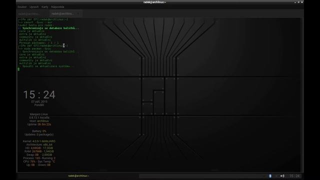Switch to the inactive dimmed terminal tab
Screen dimensions: 320x180
click(x=32, y=13)
